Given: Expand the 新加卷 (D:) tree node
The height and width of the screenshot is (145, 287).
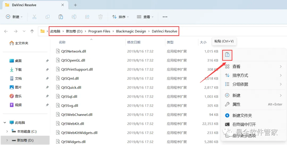Looking at the screenshot, I should click(7, 140).
